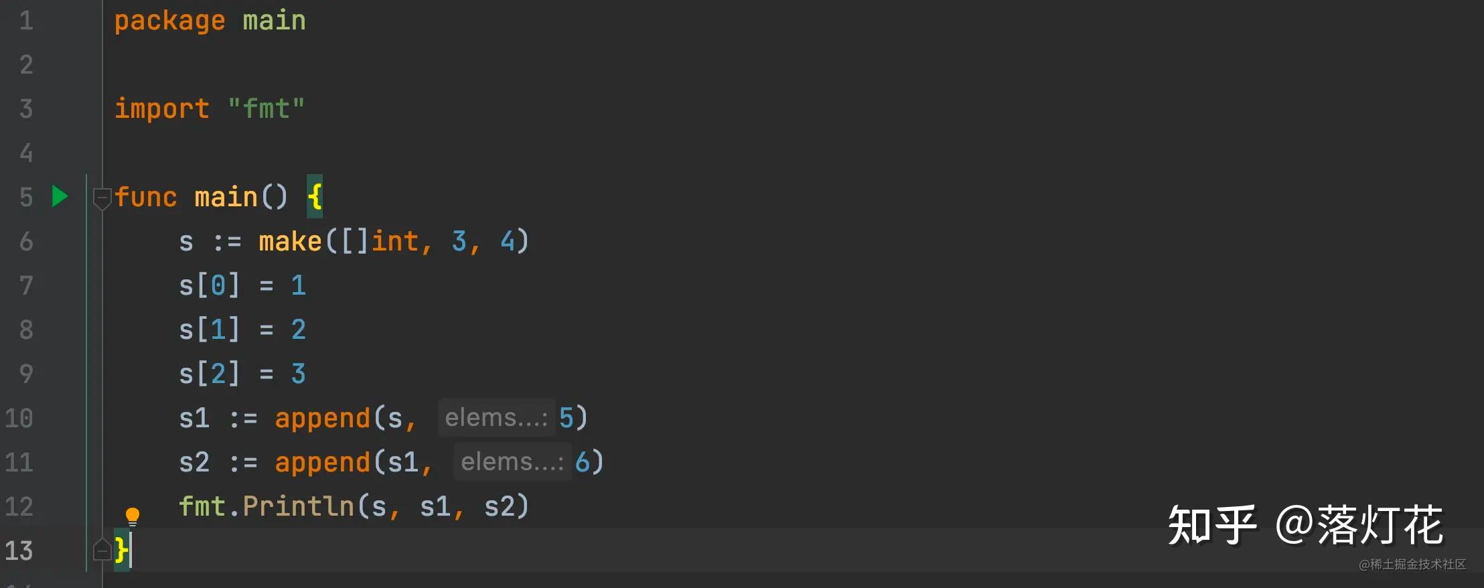Screen dimensions: 1484x588
Task: Click the elems hint on line 11
Action: pos(512,462)
